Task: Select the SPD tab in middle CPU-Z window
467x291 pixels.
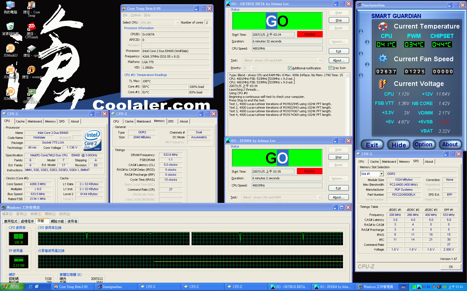Action: tap(171, 121)
